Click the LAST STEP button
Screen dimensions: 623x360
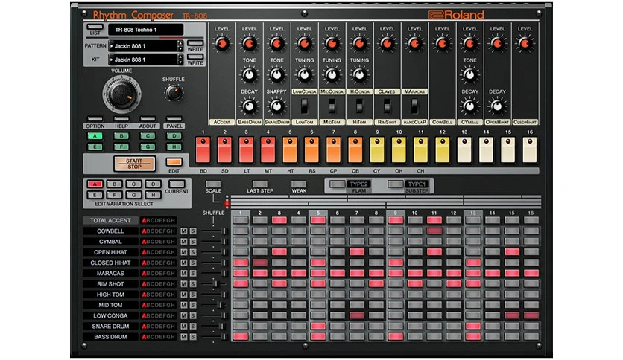260,184
